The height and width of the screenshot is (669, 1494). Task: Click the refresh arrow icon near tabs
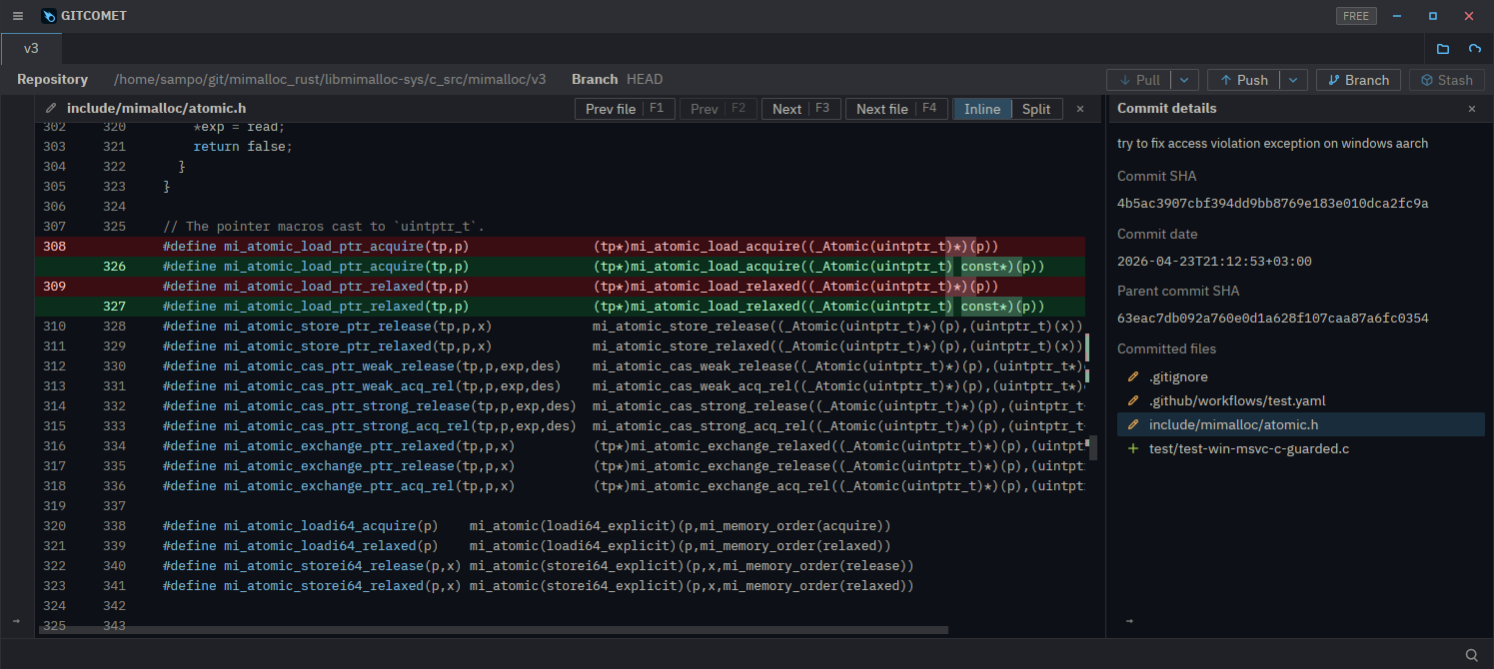pyautogui.click(x=1475, y=49)
